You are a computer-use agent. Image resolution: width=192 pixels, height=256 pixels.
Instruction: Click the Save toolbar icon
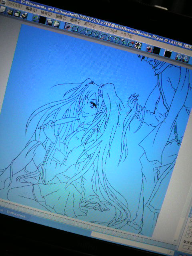coord(17,13)
